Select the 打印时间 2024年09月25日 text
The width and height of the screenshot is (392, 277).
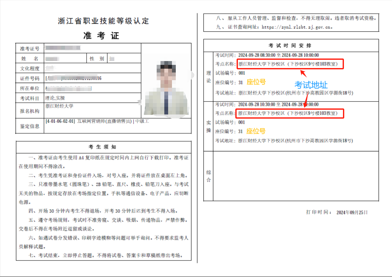click(x=337, y=212)
